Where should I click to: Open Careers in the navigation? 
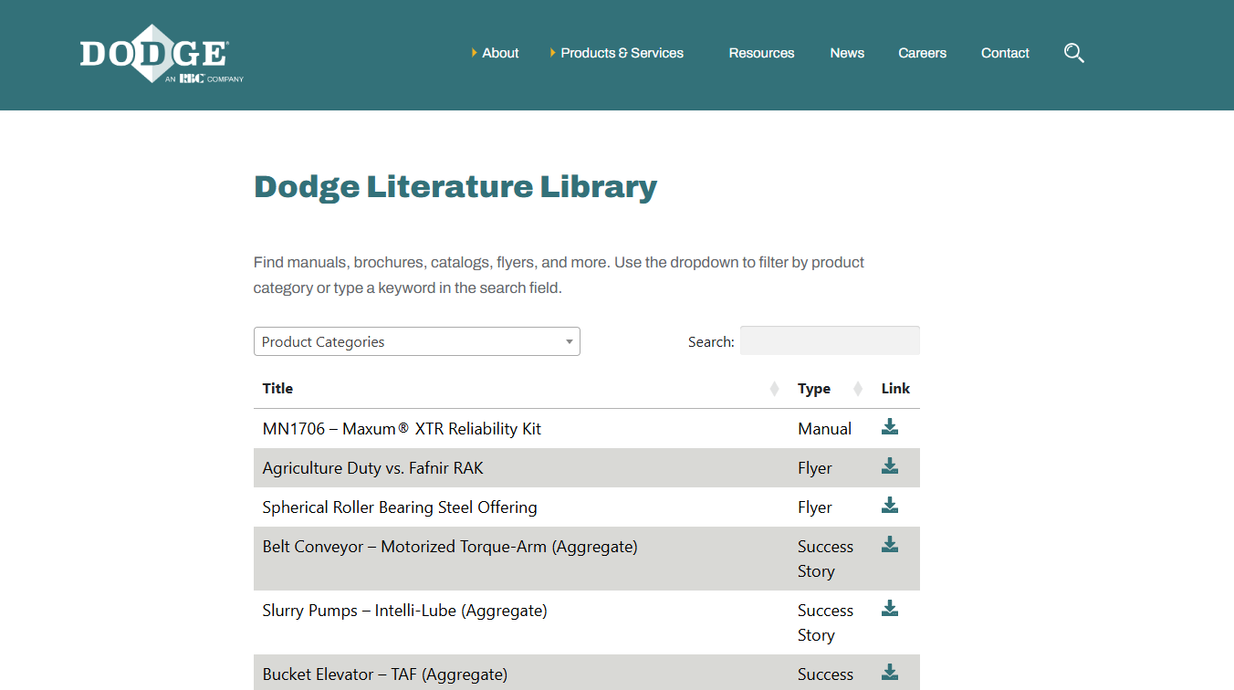(922, 53)
